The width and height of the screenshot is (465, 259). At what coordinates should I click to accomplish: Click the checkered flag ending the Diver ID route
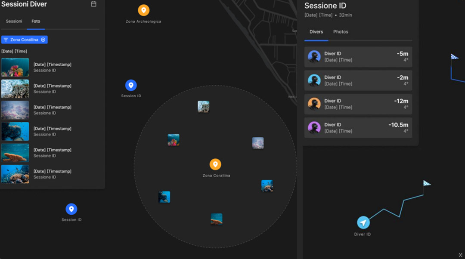coord(427,183)
